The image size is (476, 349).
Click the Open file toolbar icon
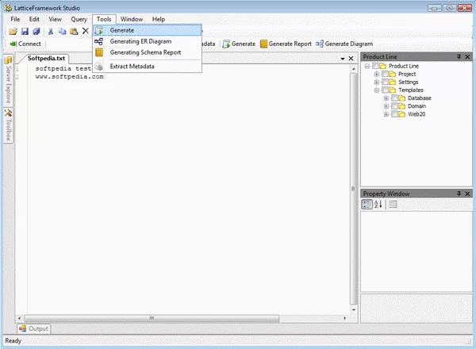(13, 31)
